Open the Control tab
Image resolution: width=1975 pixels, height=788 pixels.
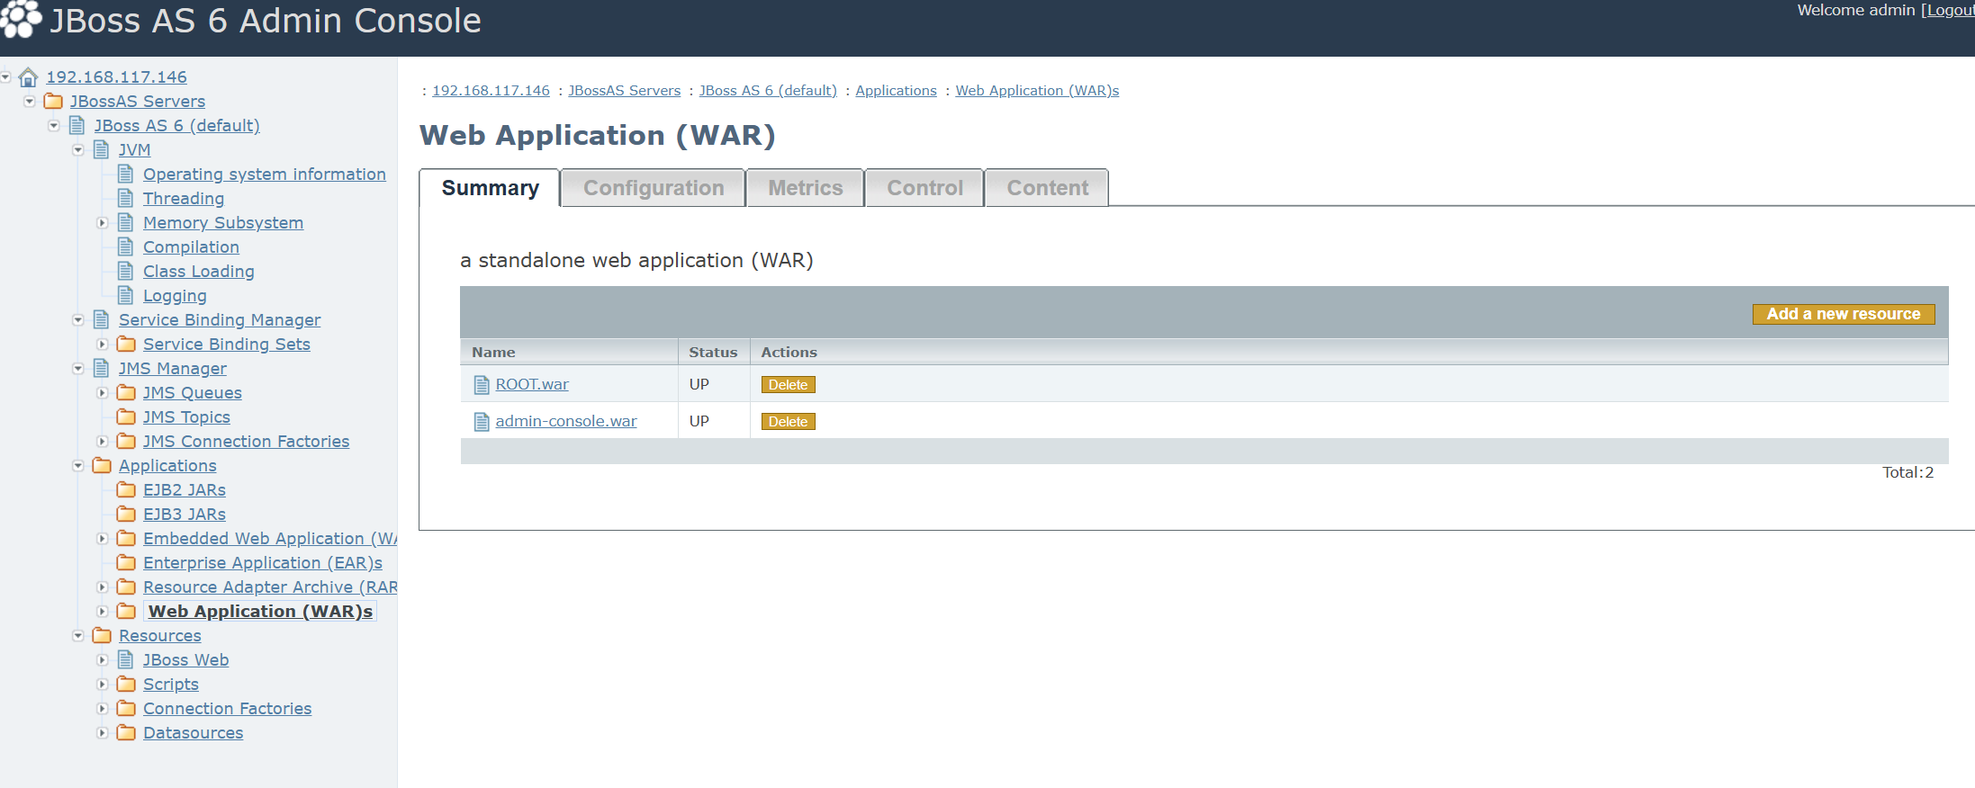(924, 188)
